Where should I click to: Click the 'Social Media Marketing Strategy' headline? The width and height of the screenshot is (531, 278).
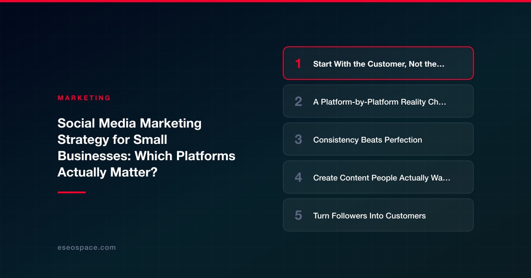tap(146, 148)
